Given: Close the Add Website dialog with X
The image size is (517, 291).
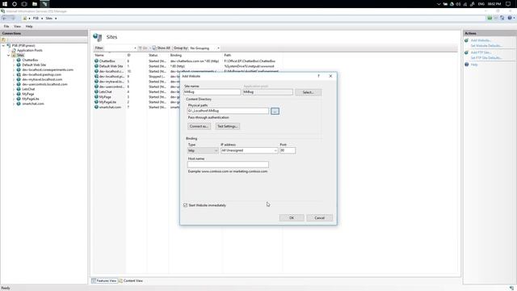Looking at the screenshot, I should point(330,76).
